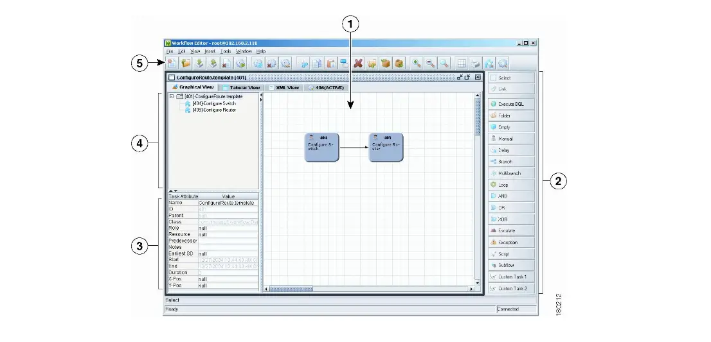Pick the XOR task from palette
711x342 pixels.
coord(512,219)
